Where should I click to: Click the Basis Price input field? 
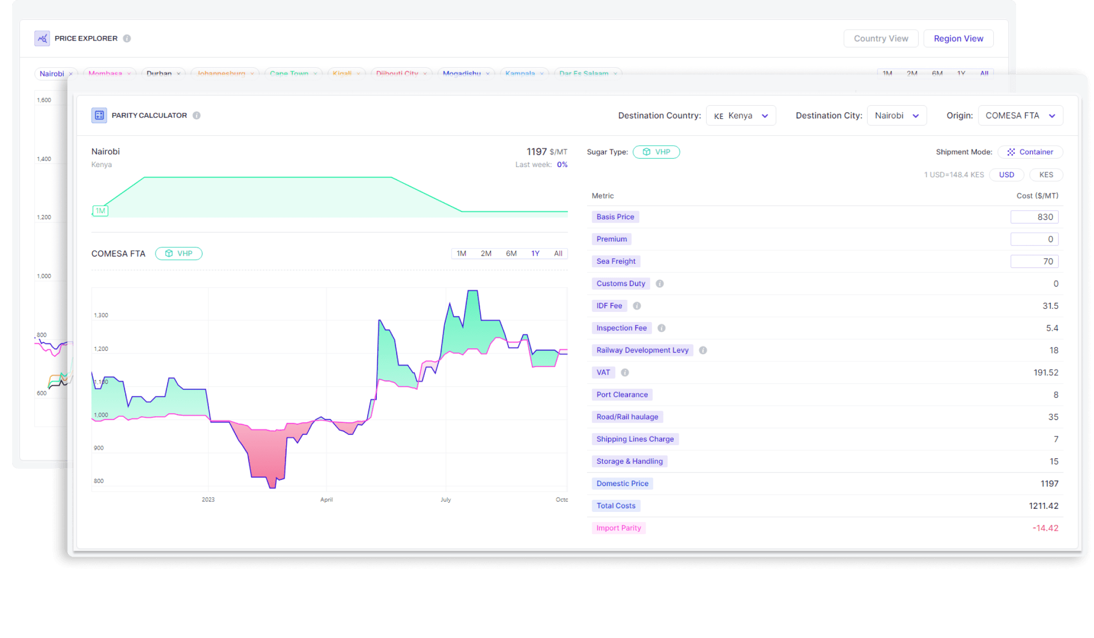coord(1034,217)
